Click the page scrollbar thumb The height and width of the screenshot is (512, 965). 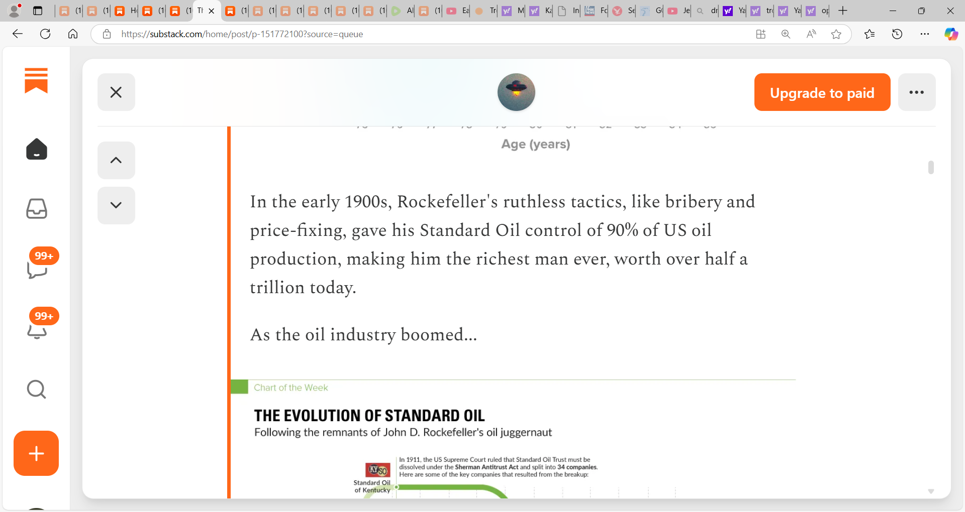[931, 167]
